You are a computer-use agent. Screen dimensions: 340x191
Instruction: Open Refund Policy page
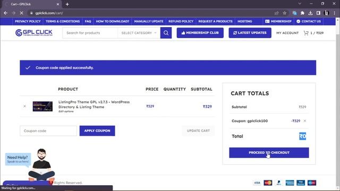(x=181, y=21)
